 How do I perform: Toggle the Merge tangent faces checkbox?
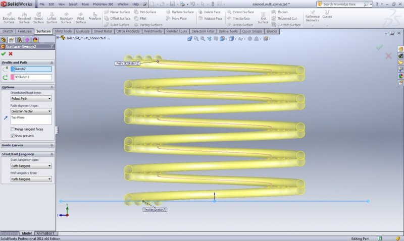tap(12, 129)
